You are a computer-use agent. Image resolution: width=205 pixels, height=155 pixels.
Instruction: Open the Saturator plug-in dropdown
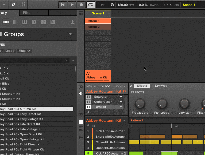pos(121,97)
